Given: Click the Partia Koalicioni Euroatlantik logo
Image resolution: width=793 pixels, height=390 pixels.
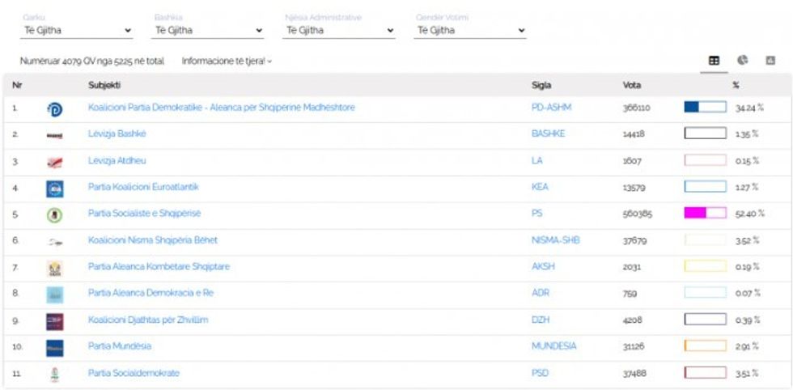Looking at the screenshot, I should click(x=55, y=189).
